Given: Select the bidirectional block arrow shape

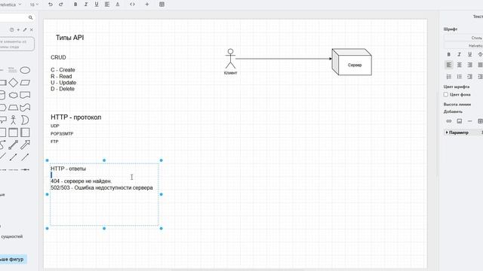Looking at the screenshot, I should (x=14, y=145).
